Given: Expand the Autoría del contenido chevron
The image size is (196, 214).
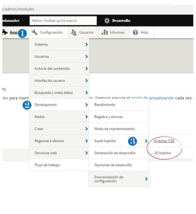Looking at the screenshot, I should 86,68.
